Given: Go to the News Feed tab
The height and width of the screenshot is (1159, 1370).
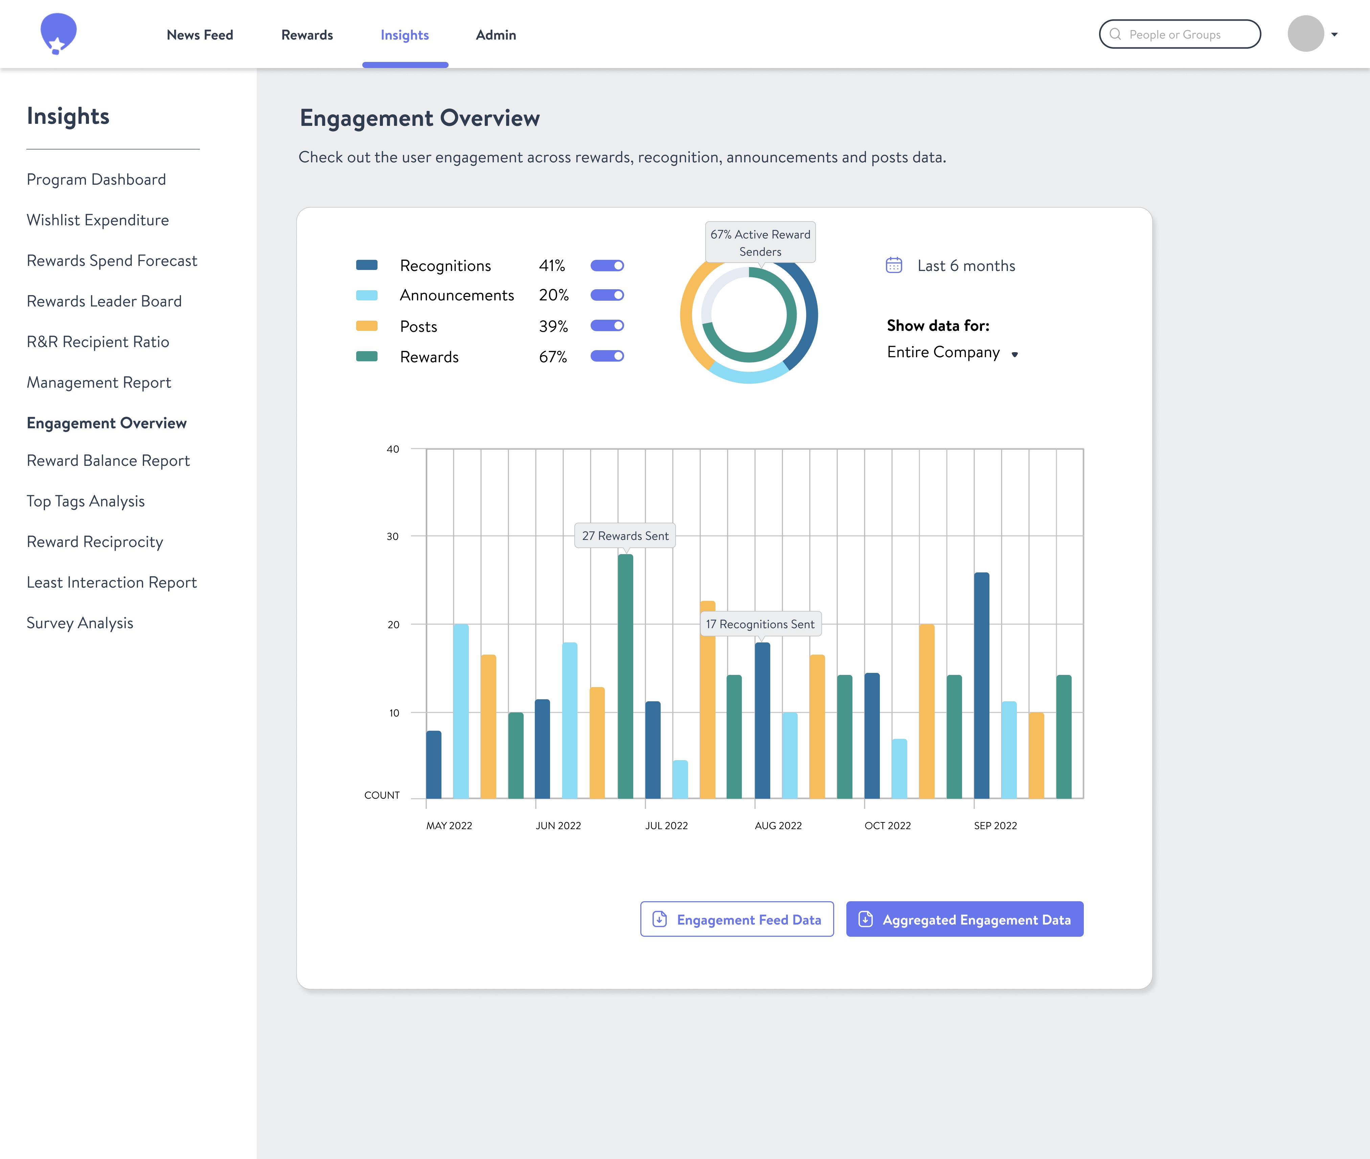Looking at the screenshot, I should [x=200, y=35].
